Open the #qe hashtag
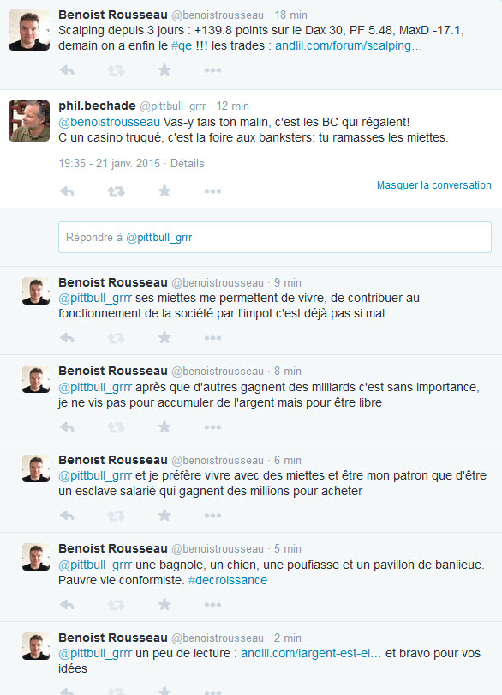This screenshot has height=695, width=502. (182, 46)
